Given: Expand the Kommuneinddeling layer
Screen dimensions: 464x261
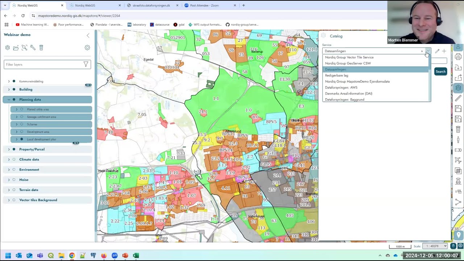Looking at the screenshot, I should click(x=9, y=81).
